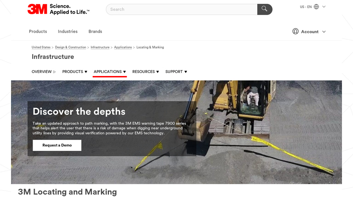Click the Infrastructure page heading

[53, 57]
